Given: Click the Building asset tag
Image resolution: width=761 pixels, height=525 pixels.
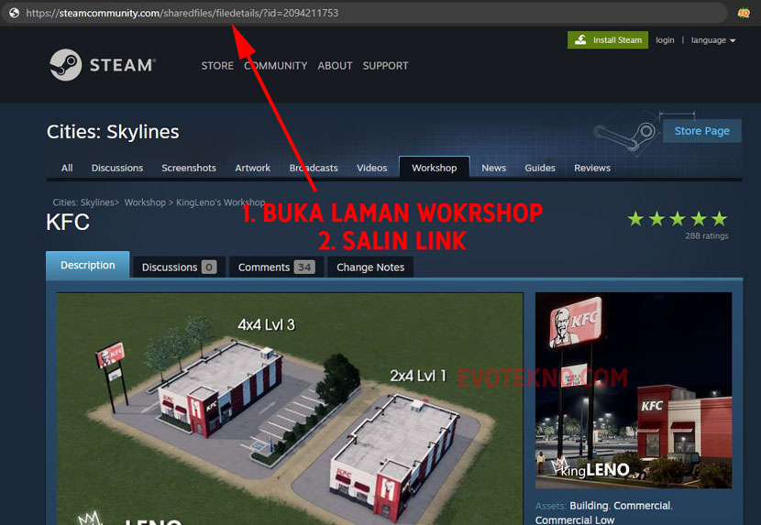Looking at the screenshot, I should click(589, 506).
